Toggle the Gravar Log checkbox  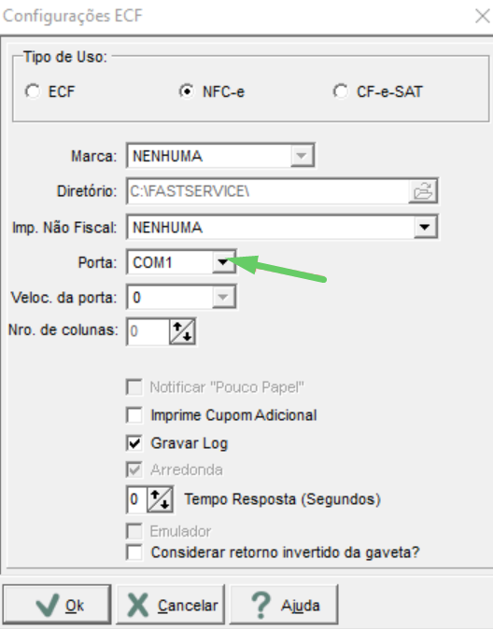click(134, 443)
